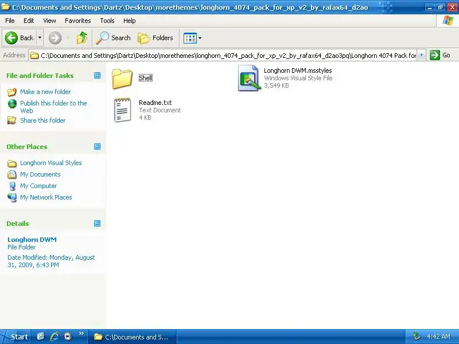Open the View menu
459x344 pixels.
click(49, 21)
